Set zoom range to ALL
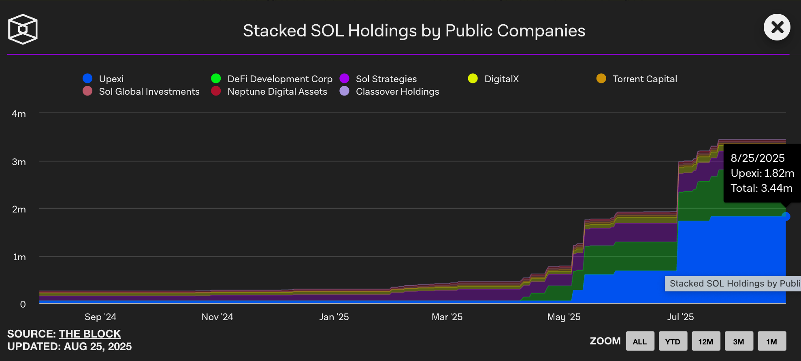Screen dimensions: 801x361 point(639,341)
